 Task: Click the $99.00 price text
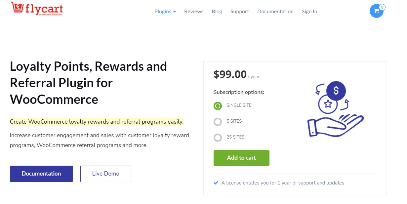pyautogui.click(x=230, y=74)
